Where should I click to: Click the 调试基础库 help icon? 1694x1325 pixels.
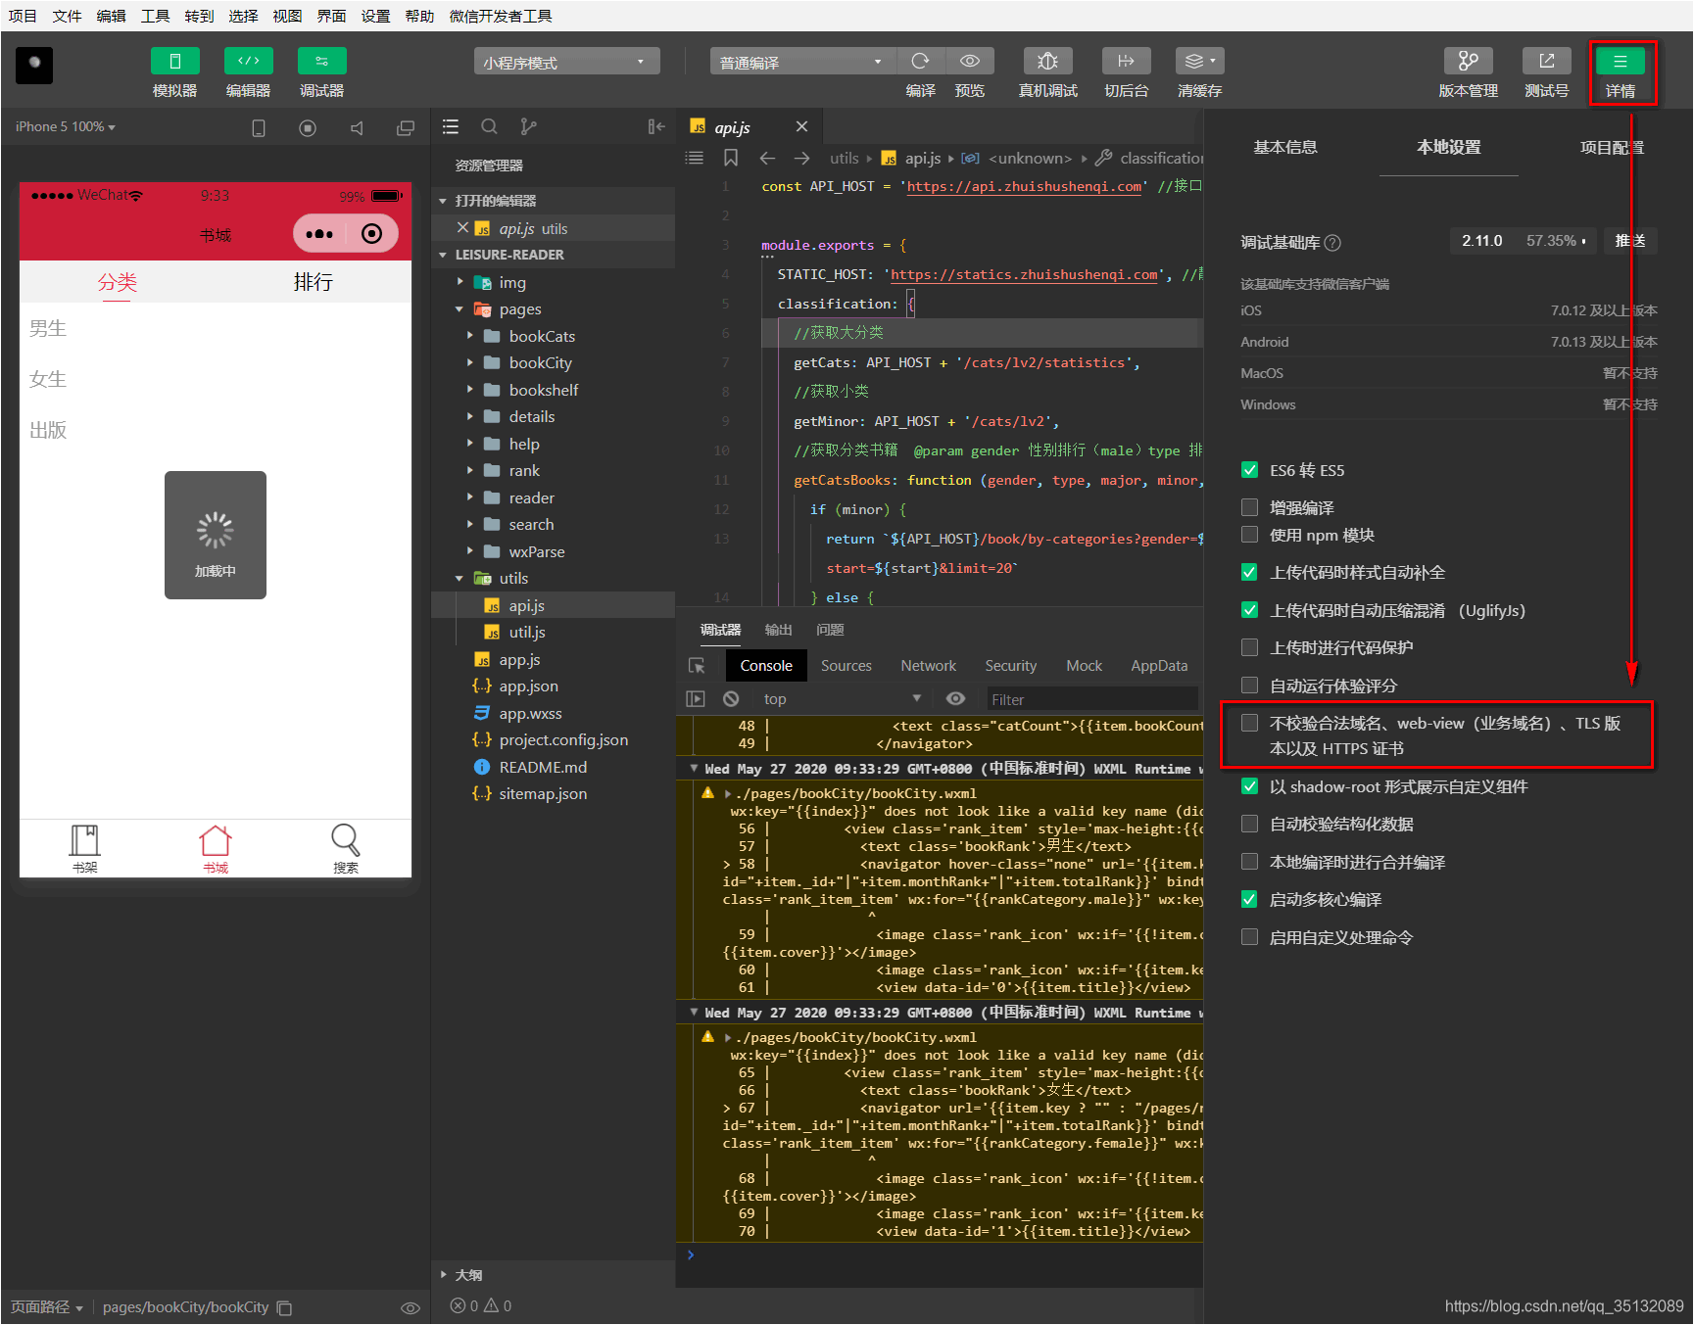pos(1331,243)
